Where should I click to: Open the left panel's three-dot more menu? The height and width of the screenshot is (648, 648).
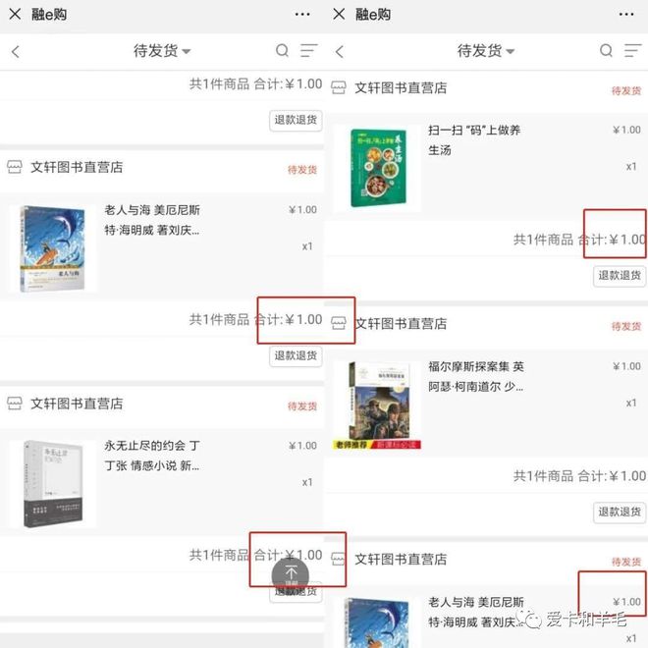click(302, 15)
